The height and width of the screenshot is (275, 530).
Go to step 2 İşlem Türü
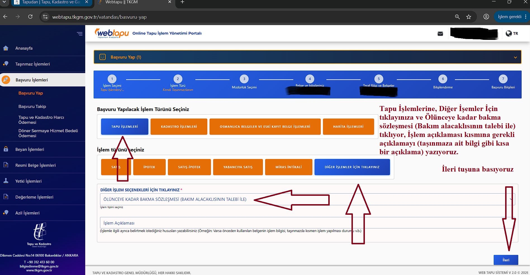coord(178,79)
